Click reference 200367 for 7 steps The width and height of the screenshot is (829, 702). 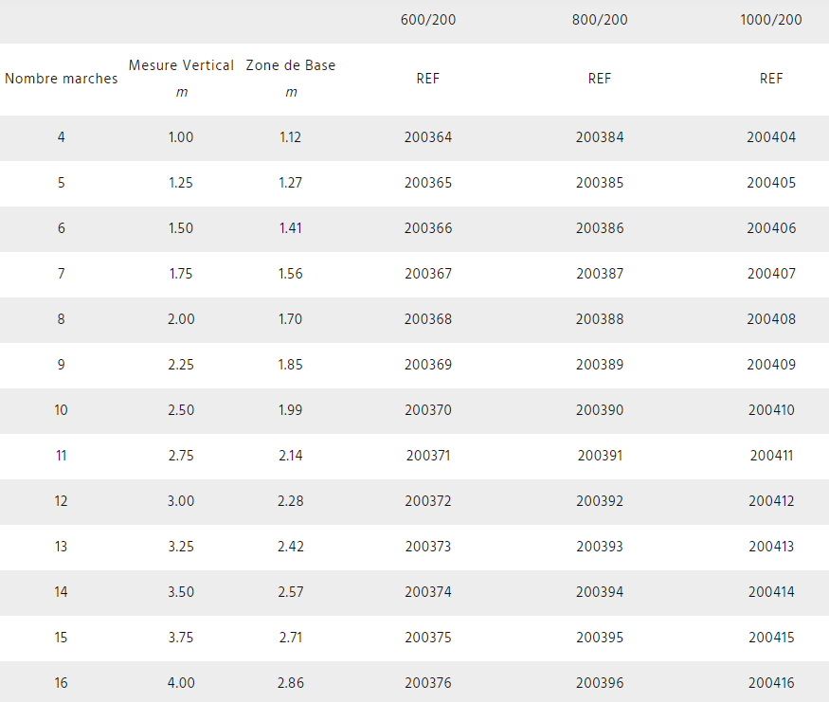click(x=427, y=274)
